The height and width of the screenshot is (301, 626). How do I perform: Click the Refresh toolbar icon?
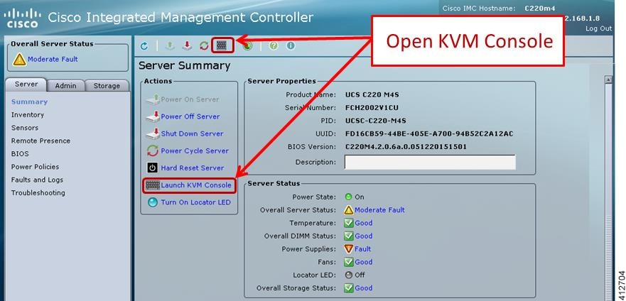(144, 46)
